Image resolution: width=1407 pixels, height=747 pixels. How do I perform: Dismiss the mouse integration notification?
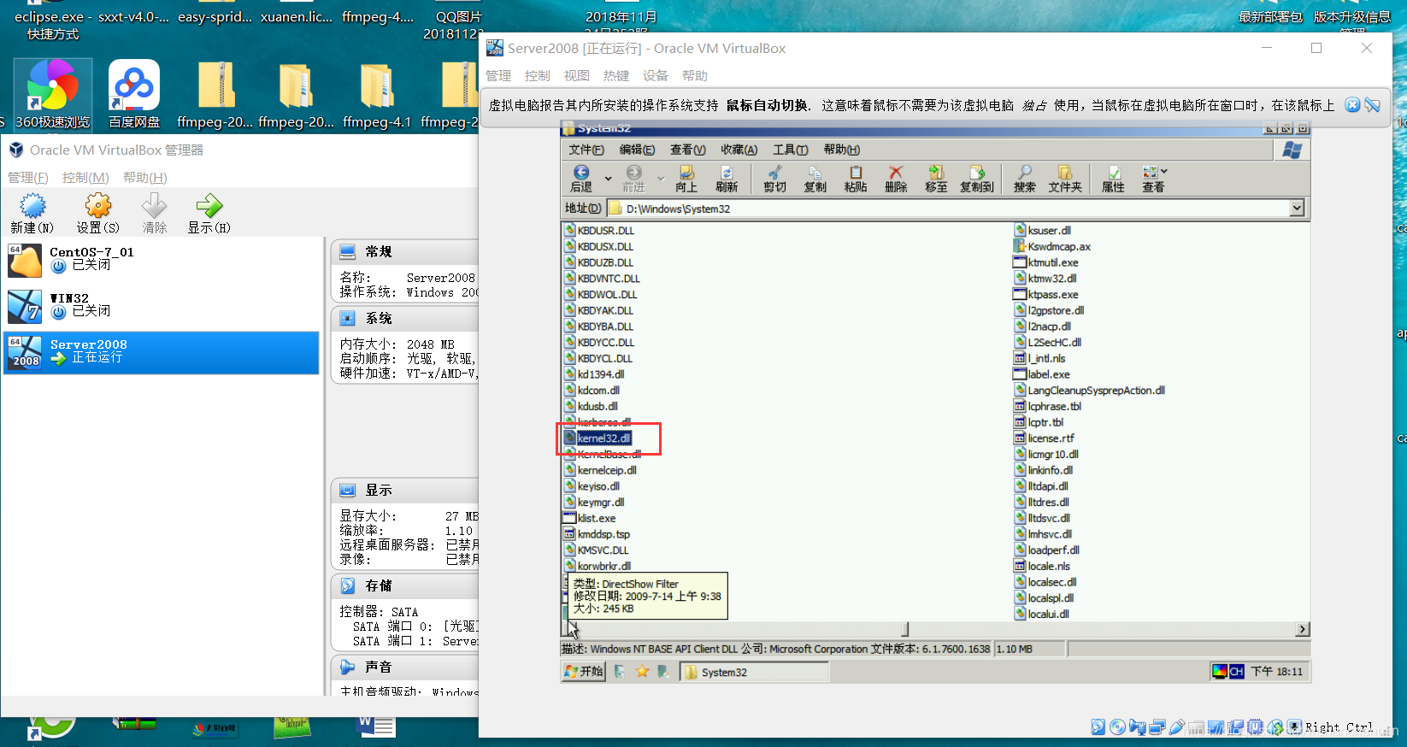click(x=1352, y=104)
